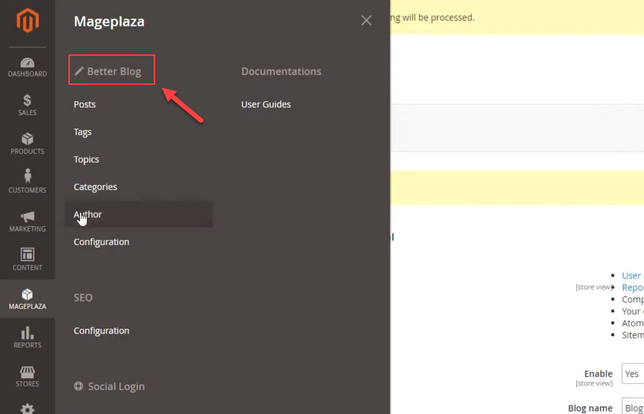Select the Marketing megaphone icon

(27, 217)
